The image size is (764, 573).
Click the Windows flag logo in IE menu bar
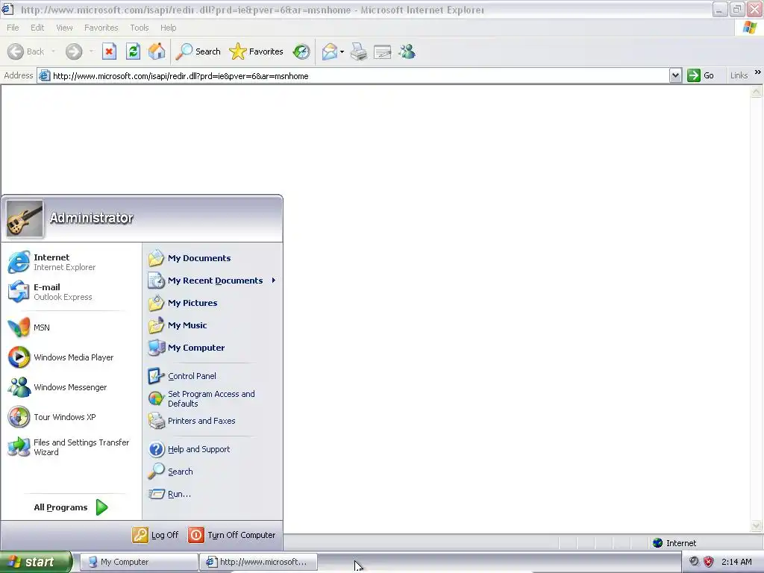(x=749, y=28)
